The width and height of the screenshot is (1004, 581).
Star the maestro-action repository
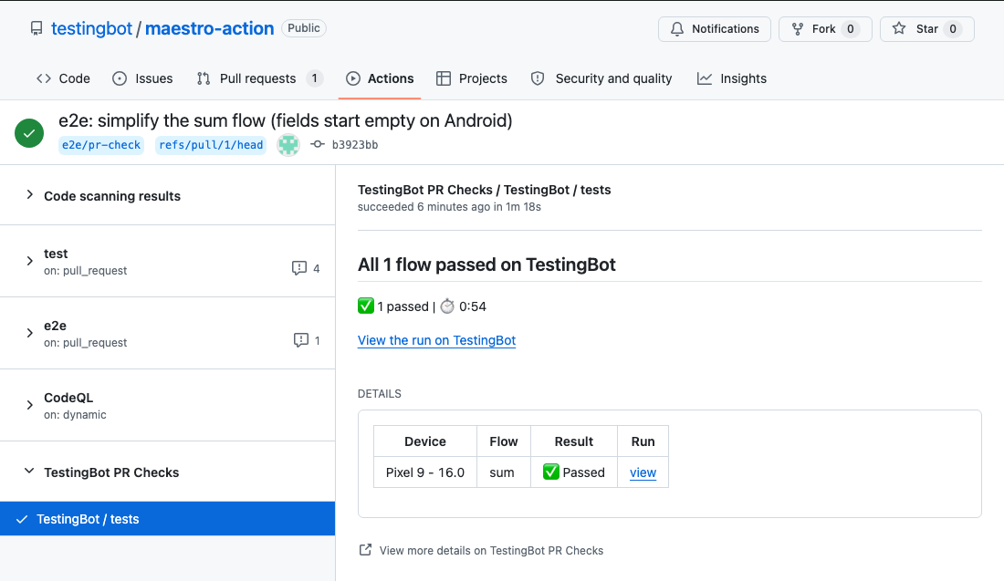click(927, 29)
